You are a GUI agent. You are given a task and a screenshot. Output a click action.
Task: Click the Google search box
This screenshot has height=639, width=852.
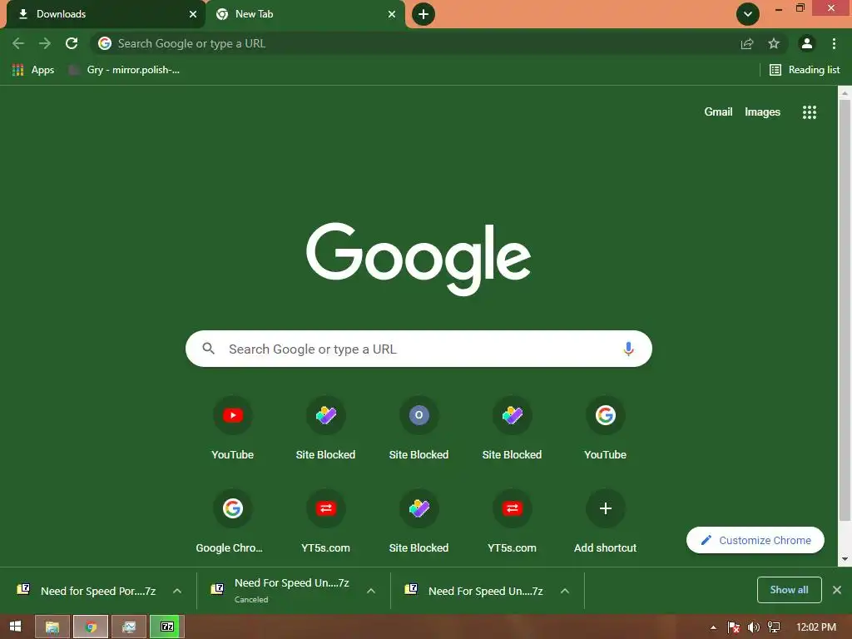(419, 349)
